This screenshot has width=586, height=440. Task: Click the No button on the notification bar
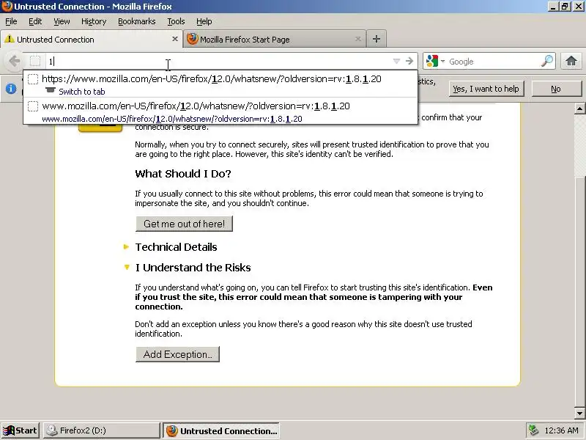(556, 89)
